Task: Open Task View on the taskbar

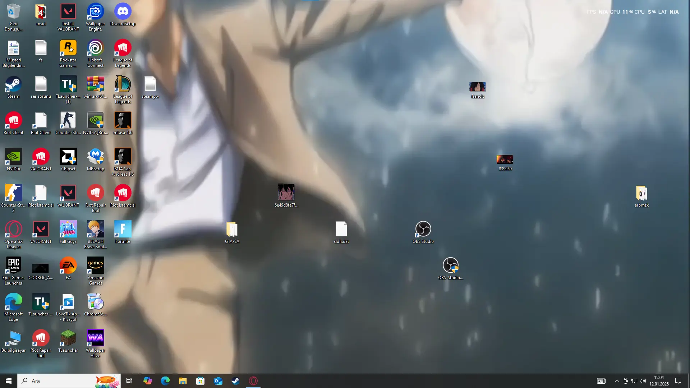Action: coord(129,381)
